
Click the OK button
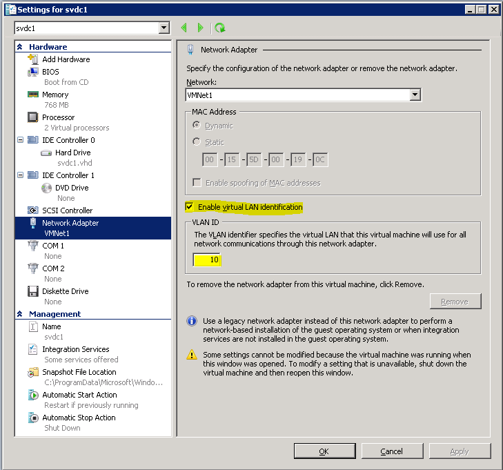(x=325, y=451)
